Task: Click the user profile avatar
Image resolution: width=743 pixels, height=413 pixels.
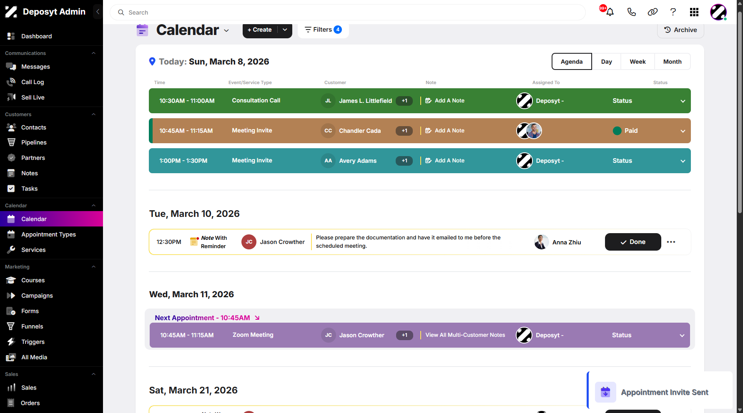Action: pyautogui.click(x=718, y=12)
